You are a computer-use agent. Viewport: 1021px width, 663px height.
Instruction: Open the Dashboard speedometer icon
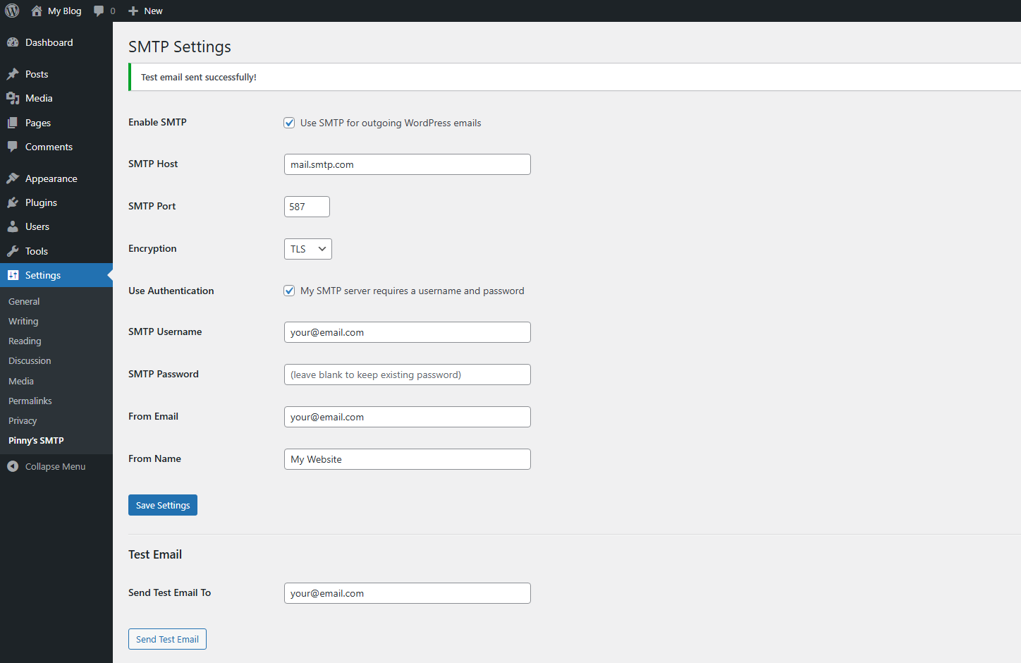click(13, 42)
